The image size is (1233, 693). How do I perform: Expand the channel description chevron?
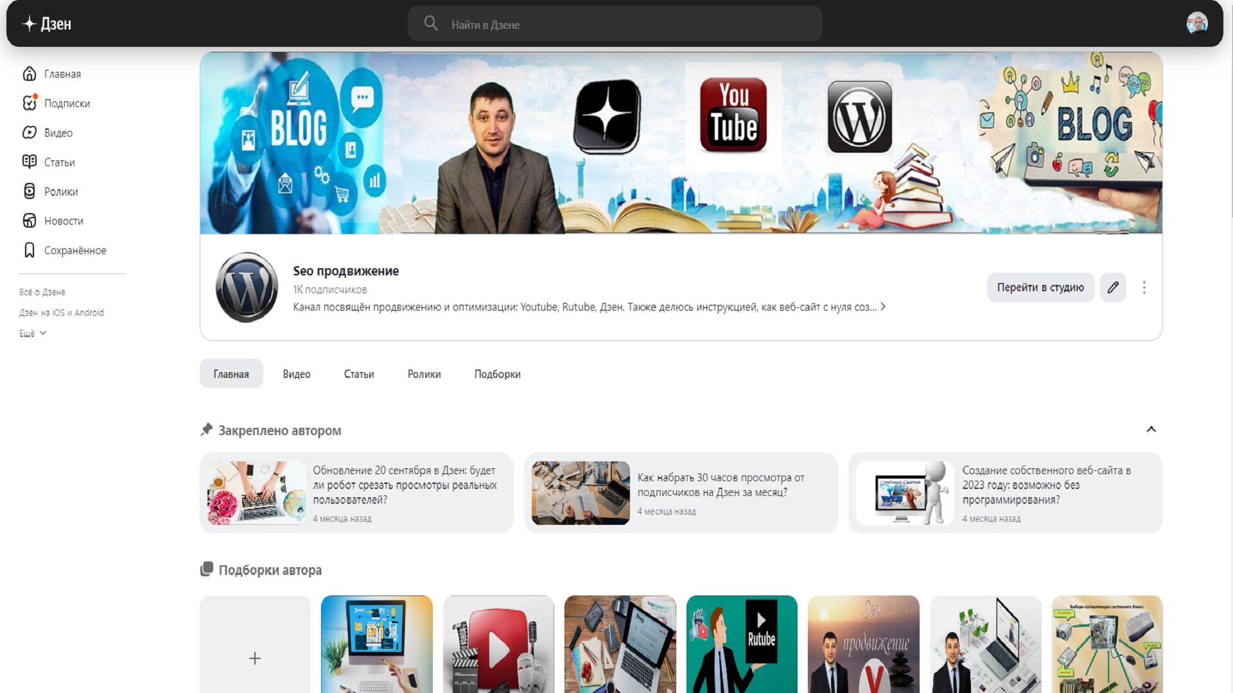click(x=883, y=307)
